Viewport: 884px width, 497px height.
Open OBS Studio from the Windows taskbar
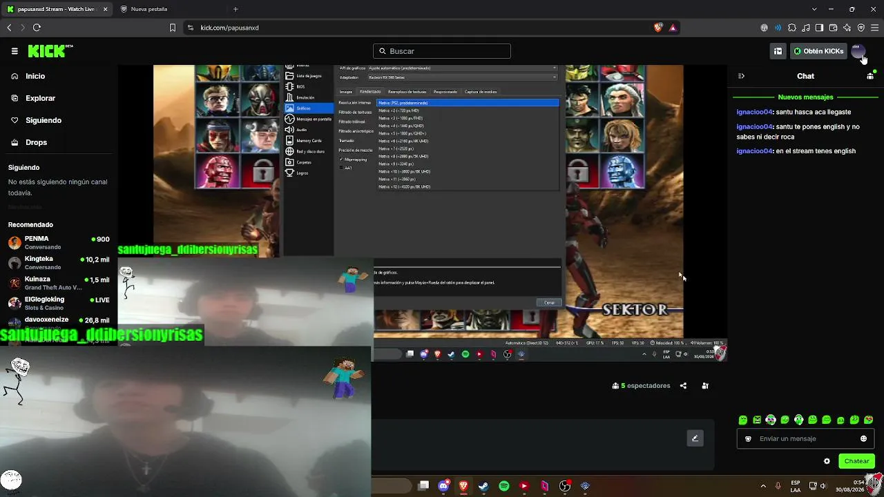tap(565, 486)
